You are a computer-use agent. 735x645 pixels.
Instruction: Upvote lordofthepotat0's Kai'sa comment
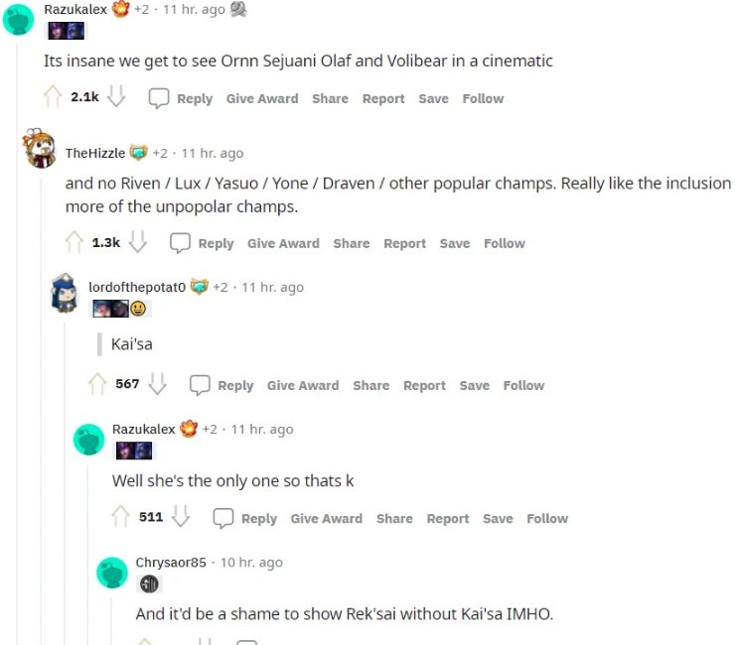click(x=97, y=384)
